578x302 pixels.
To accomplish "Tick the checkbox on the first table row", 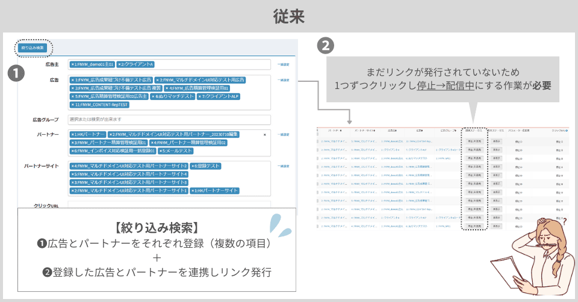I will (x=319, y=141).
